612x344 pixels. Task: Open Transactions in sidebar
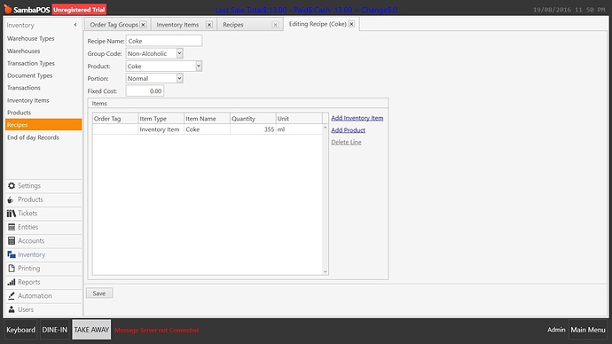pos(23,88)
